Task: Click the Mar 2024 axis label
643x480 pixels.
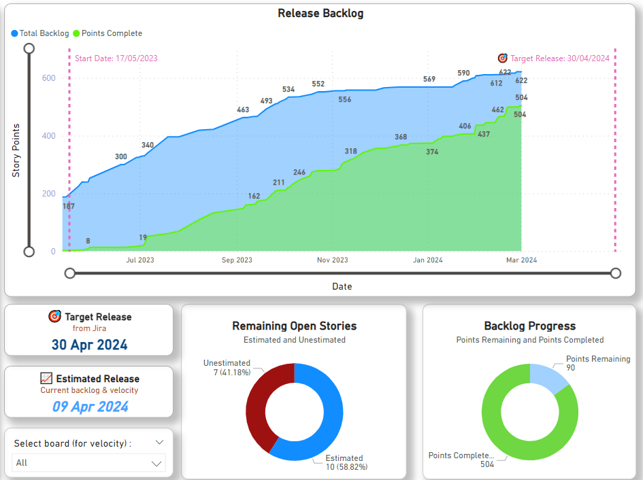Action: (522, 260)
